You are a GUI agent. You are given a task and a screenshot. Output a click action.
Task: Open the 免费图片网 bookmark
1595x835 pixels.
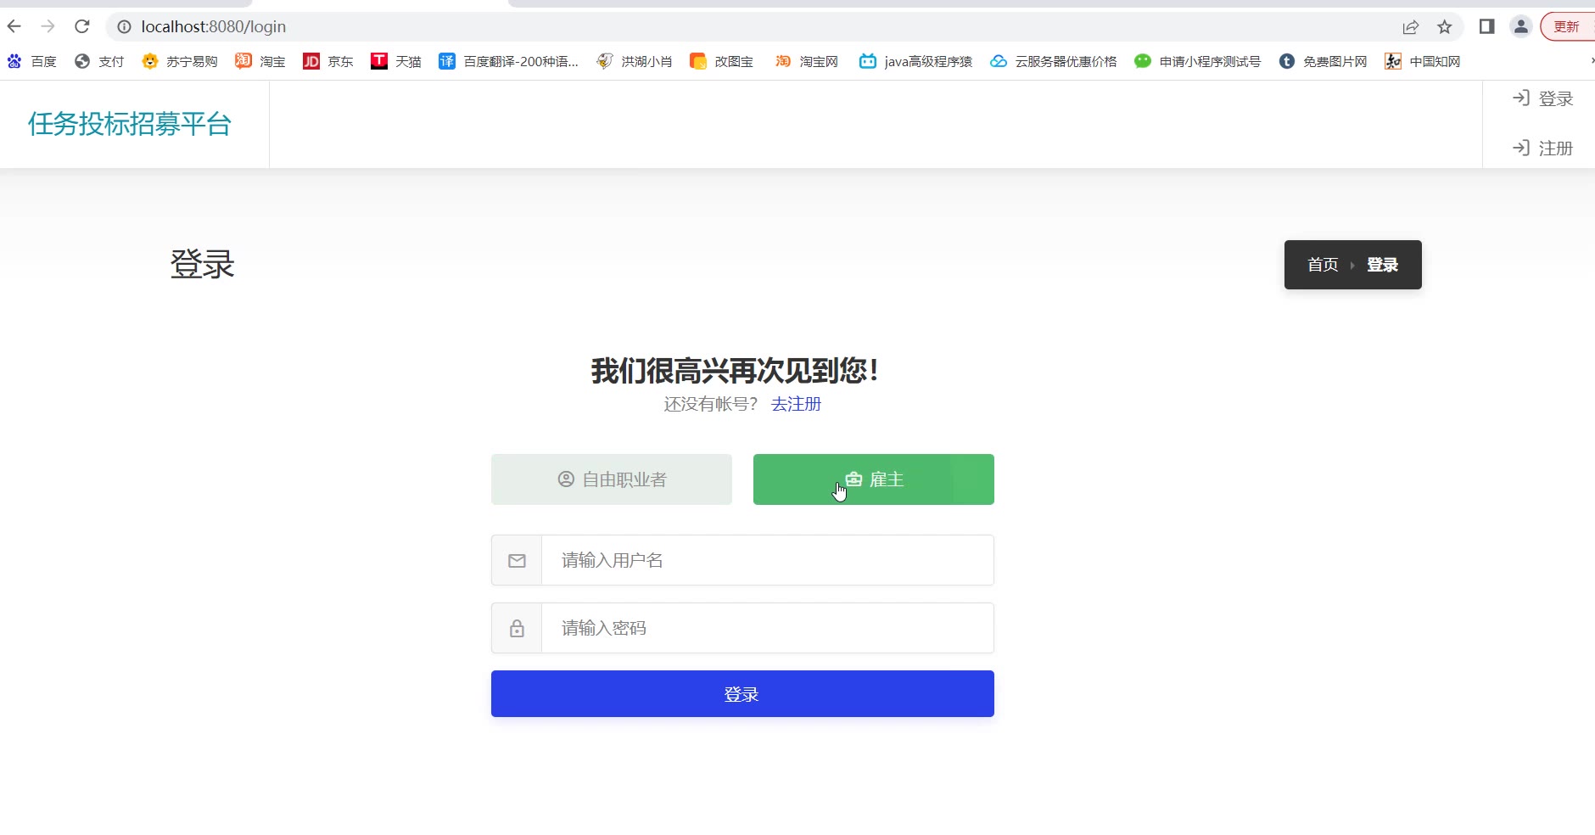coord(1324,61)
